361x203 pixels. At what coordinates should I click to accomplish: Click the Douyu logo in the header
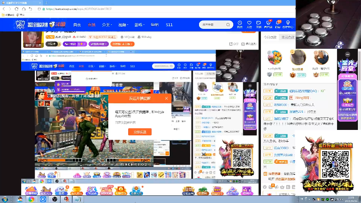coord(58,24)
